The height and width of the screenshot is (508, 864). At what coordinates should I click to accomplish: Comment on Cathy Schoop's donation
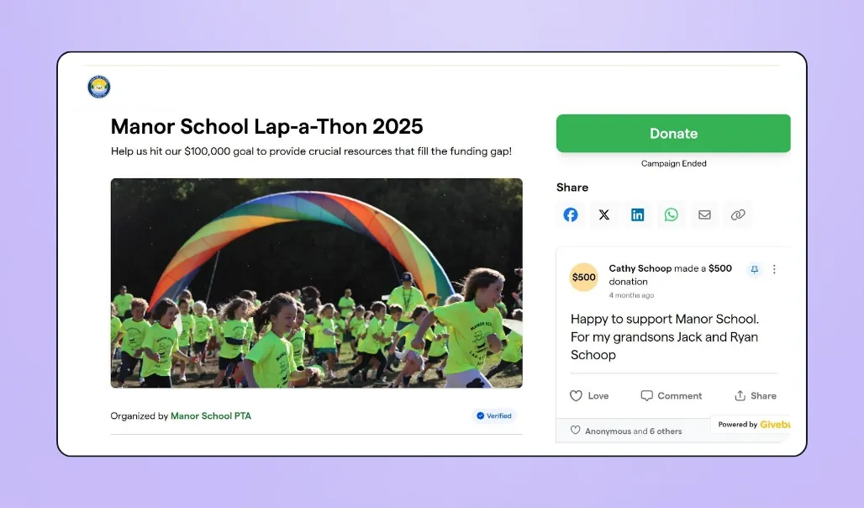pos(672,395)
